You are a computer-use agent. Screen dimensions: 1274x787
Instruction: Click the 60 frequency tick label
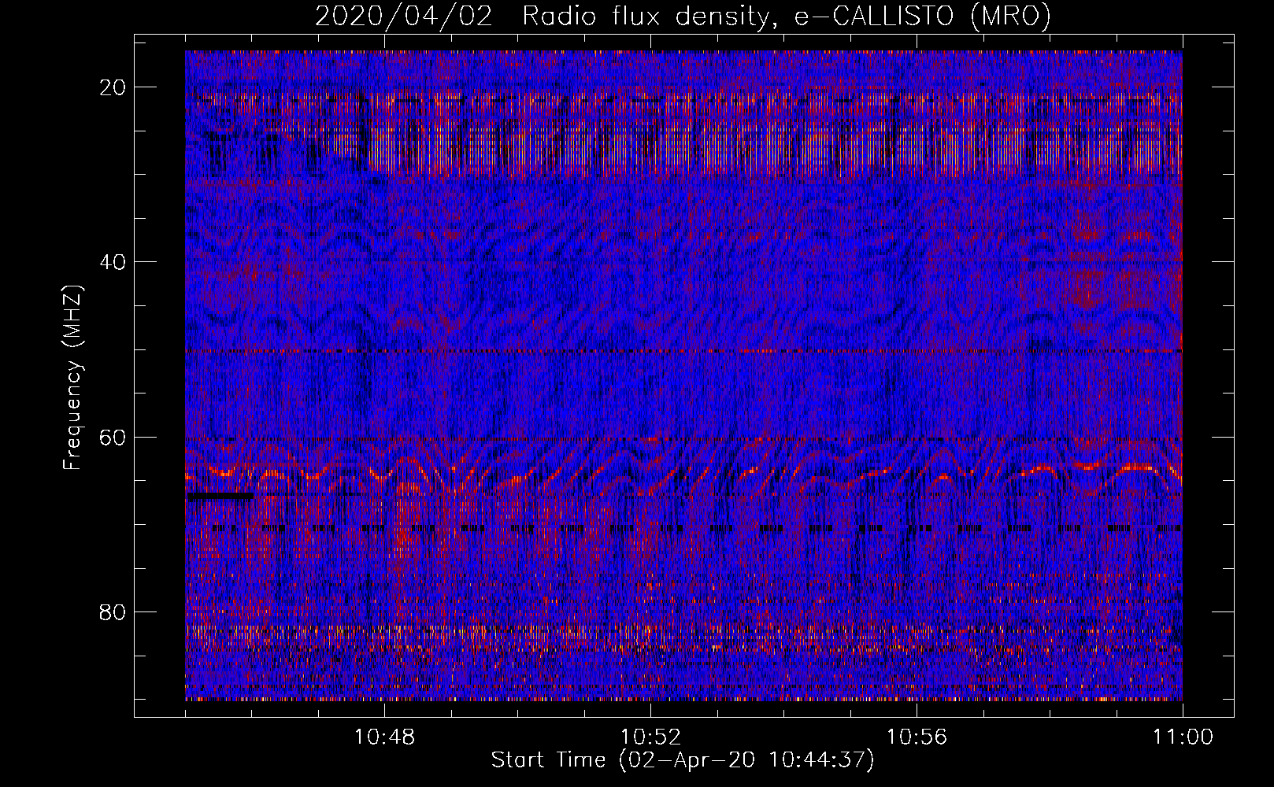point(113,437)
